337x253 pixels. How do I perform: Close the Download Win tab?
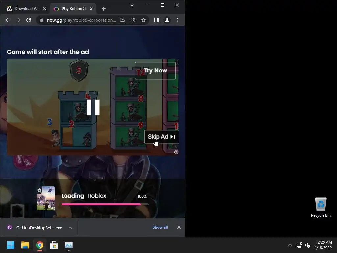pos(45,9)
